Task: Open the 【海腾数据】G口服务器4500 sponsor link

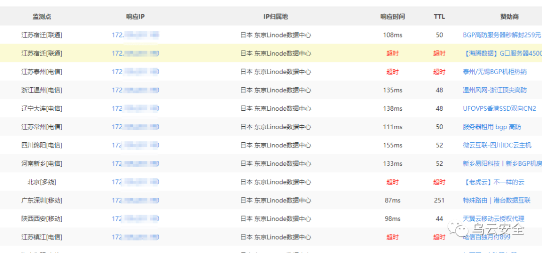Action: [502, 54]
